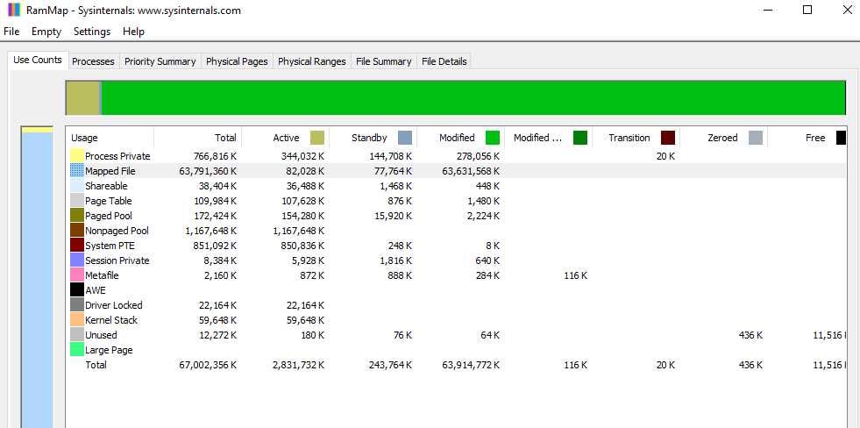Switch to the File Details tab
This screenshot has width=860, height=428.
(444, 61)
